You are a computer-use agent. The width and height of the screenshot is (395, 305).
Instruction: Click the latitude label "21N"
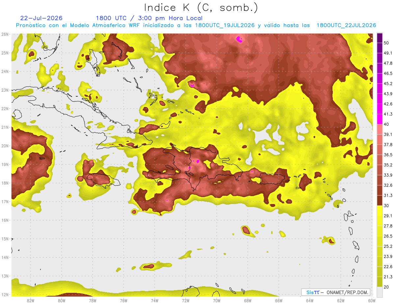point(5,127)
